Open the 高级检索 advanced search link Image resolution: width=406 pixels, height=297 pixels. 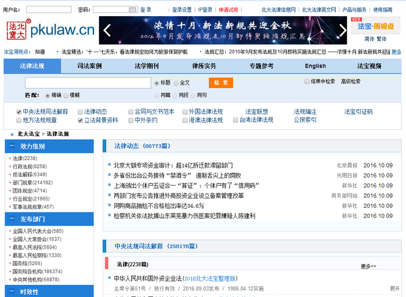pyautogui.click(x=350, y=82)
